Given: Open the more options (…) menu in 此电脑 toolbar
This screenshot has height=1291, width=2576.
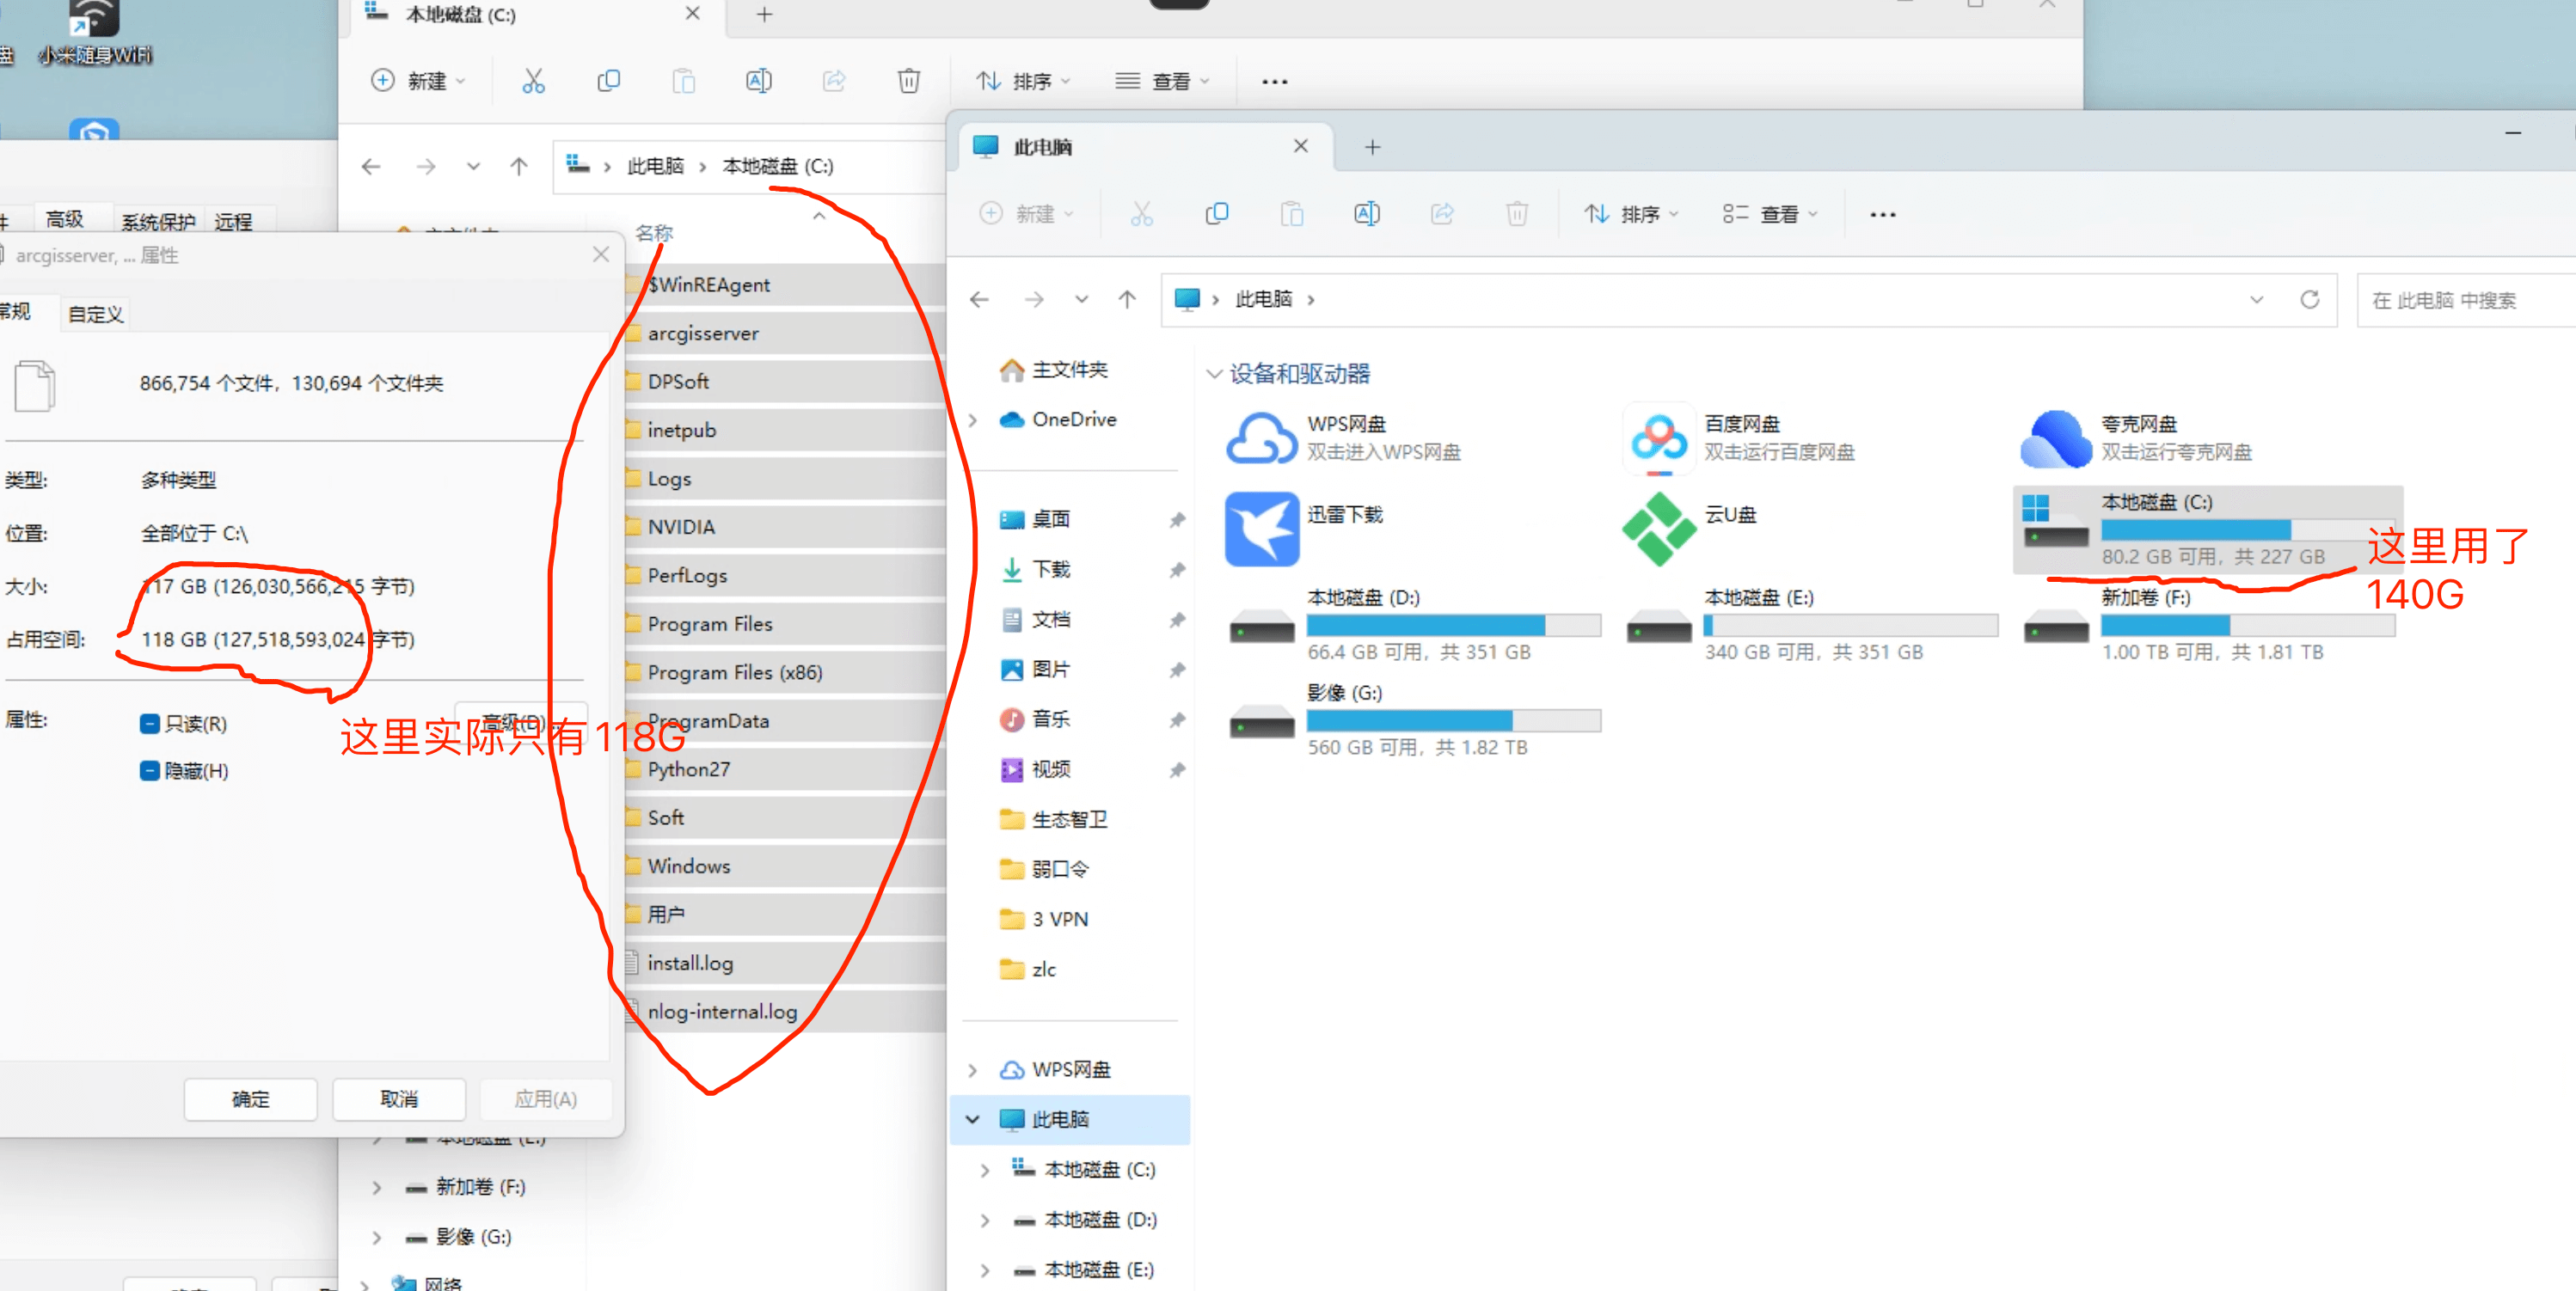Looking at the screenshot, I should (1882, 214).
